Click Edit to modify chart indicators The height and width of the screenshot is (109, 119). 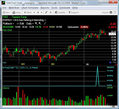click(20, 24)
